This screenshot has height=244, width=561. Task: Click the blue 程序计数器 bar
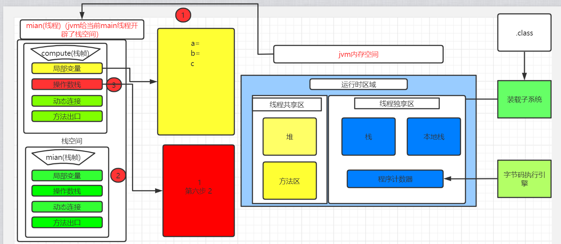pos(395,179)
